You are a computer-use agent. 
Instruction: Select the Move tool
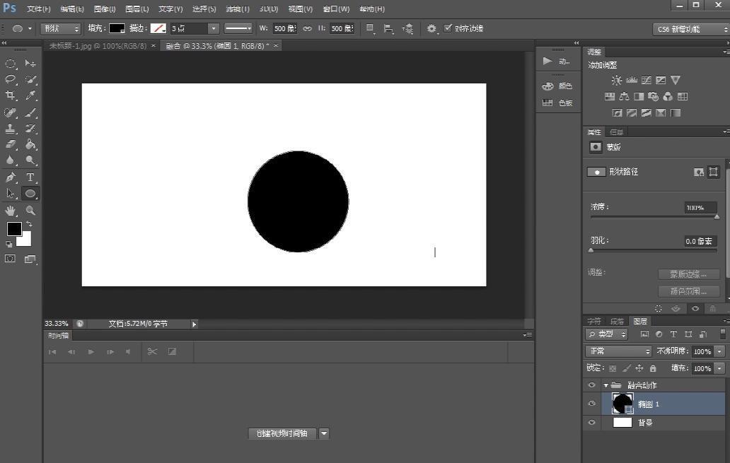(x=30, y=64)
